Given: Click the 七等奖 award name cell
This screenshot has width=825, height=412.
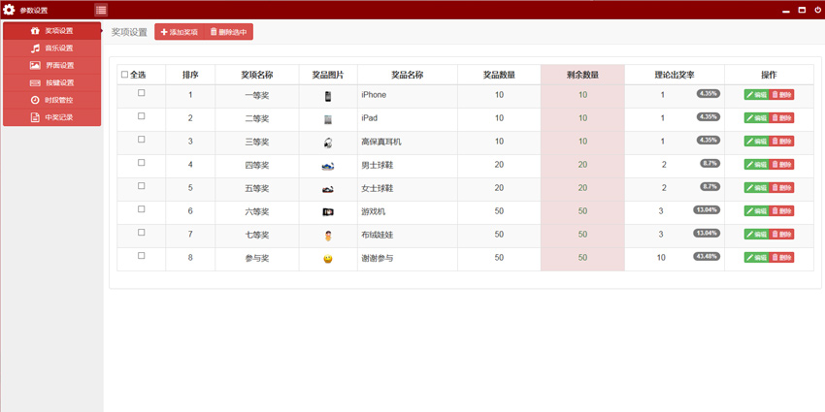Looking at the screenshot, I should [257, 235].
